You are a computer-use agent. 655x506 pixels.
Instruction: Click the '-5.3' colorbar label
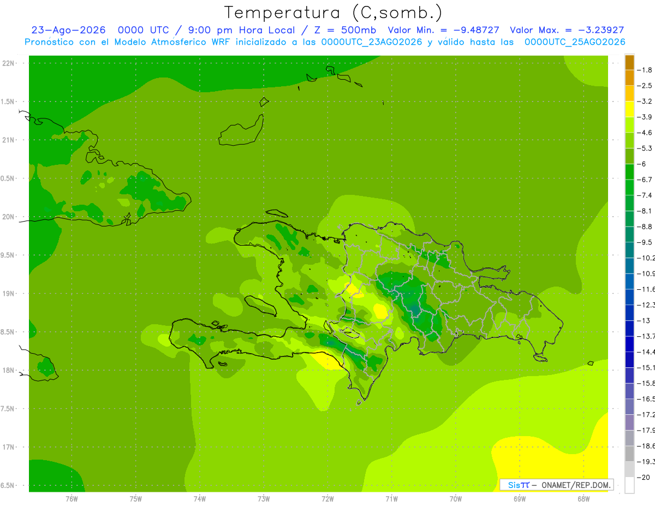[646, 148]
